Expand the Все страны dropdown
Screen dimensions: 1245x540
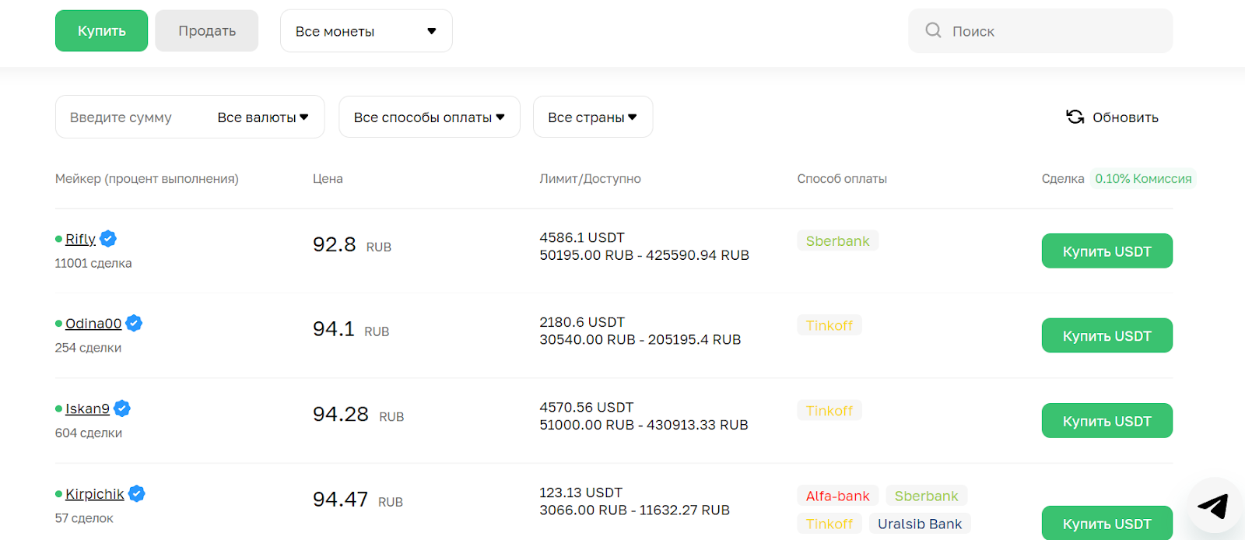pos(592,117)
